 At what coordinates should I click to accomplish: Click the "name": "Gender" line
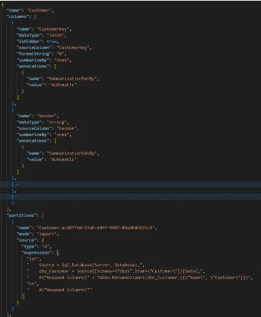click(x=38, y=116)
